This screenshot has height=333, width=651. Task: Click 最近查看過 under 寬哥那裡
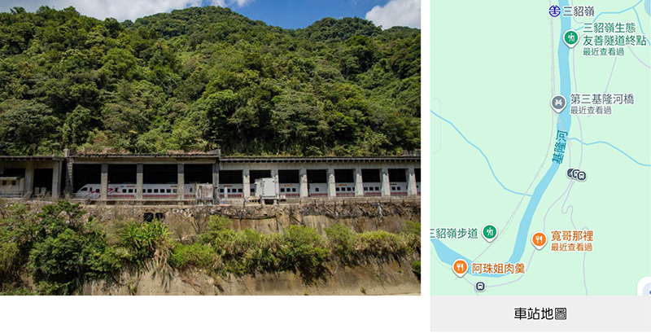coord(572,247)
